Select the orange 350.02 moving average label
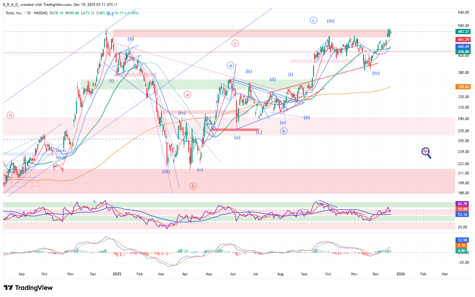 coord(463,87)
